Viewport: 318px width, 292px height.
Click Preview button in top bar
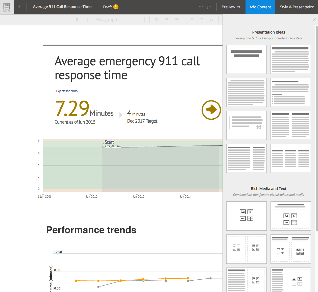[x=231, y=7]
